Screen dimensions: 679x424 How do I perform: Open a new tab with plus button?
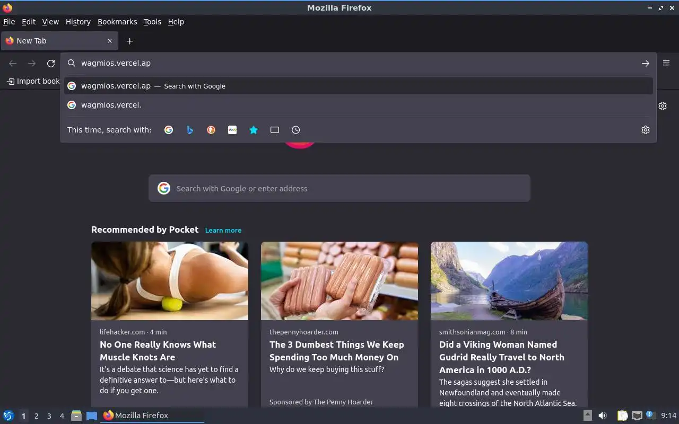coord(129,41)
